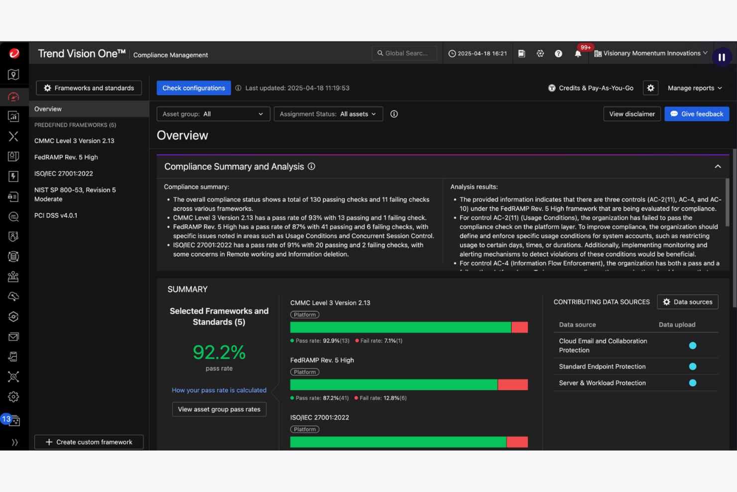Toggle Standard Endpoint Protection data upload
The height and width of the screenshot is (492, 737).
693,366
